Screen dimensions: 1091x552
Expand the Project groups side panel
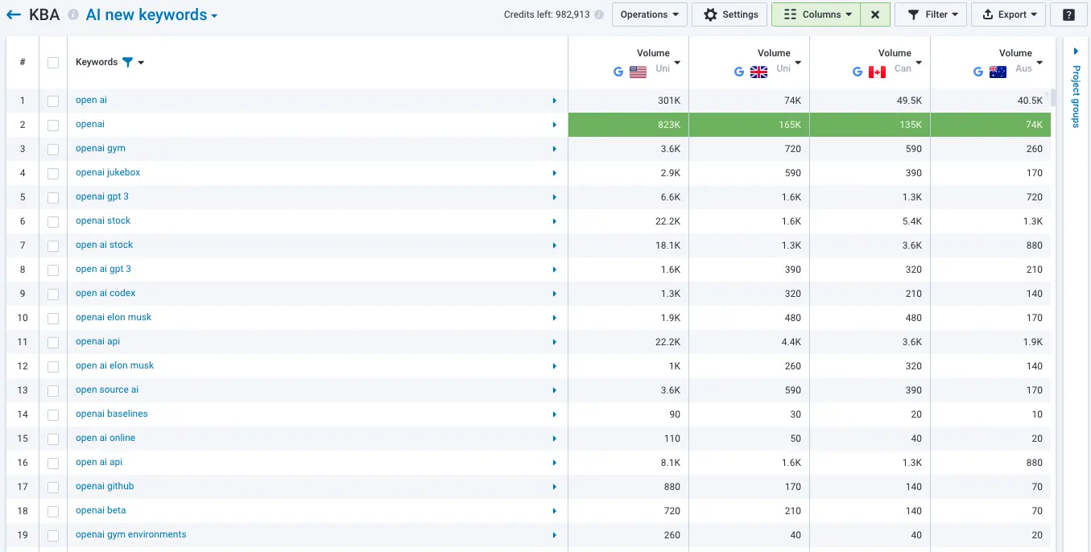click(x=1077, y=51)
